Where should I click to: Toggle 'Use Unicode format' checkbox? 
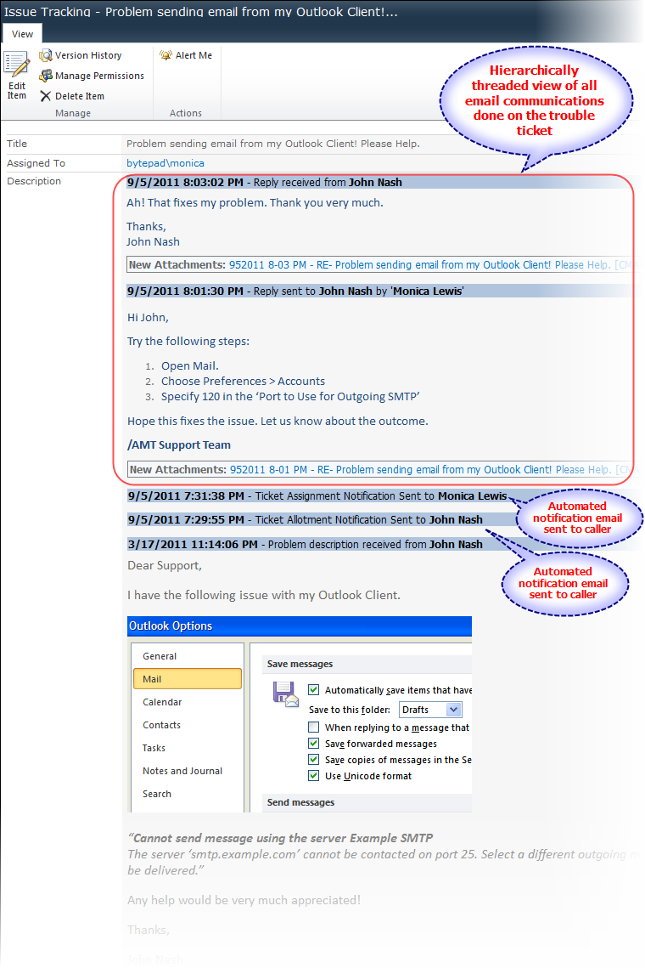coord(314,776)
